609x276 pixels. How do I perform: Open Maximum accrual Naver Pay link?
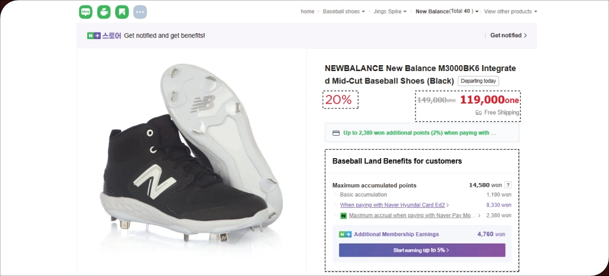(413, 216)
